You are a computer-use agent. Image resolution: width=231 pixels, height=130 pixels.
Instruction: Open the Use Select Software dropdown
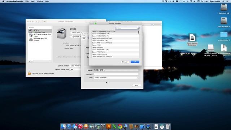pos(116,78)
